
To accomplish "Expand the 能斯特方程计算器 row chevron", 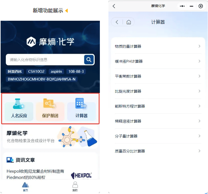I will point(199,106).
